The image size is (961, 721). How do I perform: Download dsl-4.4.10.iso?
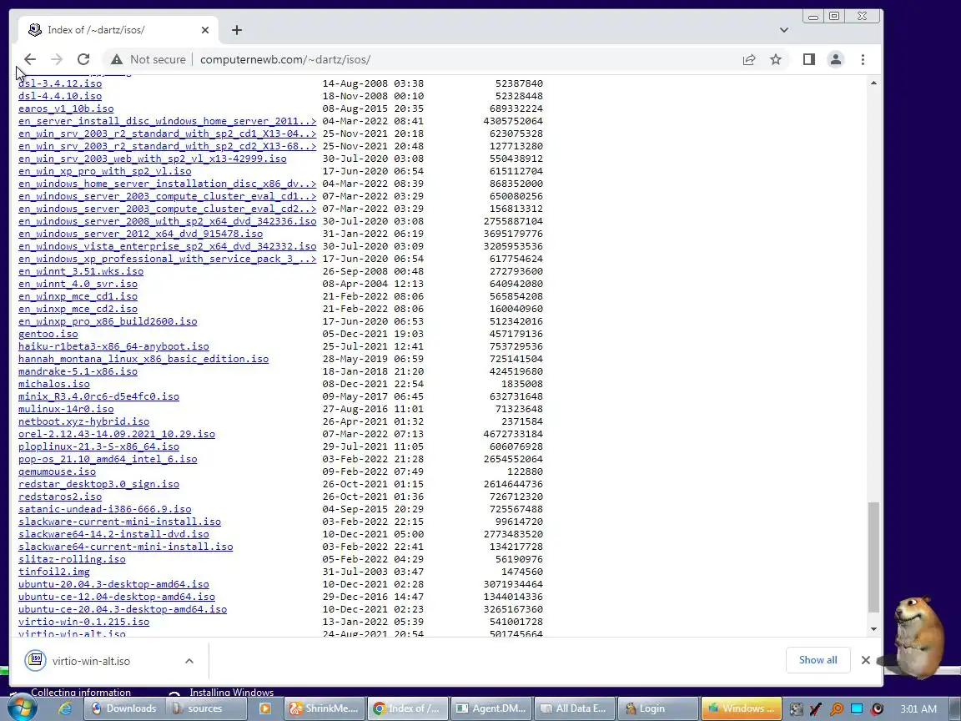click(x=60, y=96)
